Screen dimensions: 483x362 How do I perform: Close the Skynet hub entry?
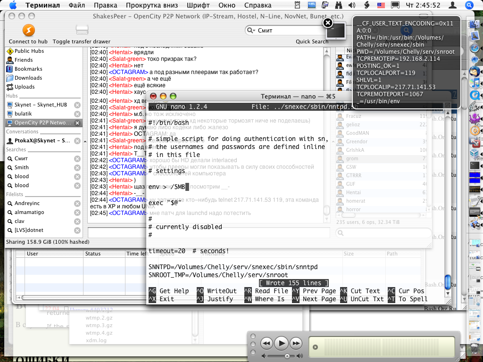pyautogui.click(x=77, y=105)
